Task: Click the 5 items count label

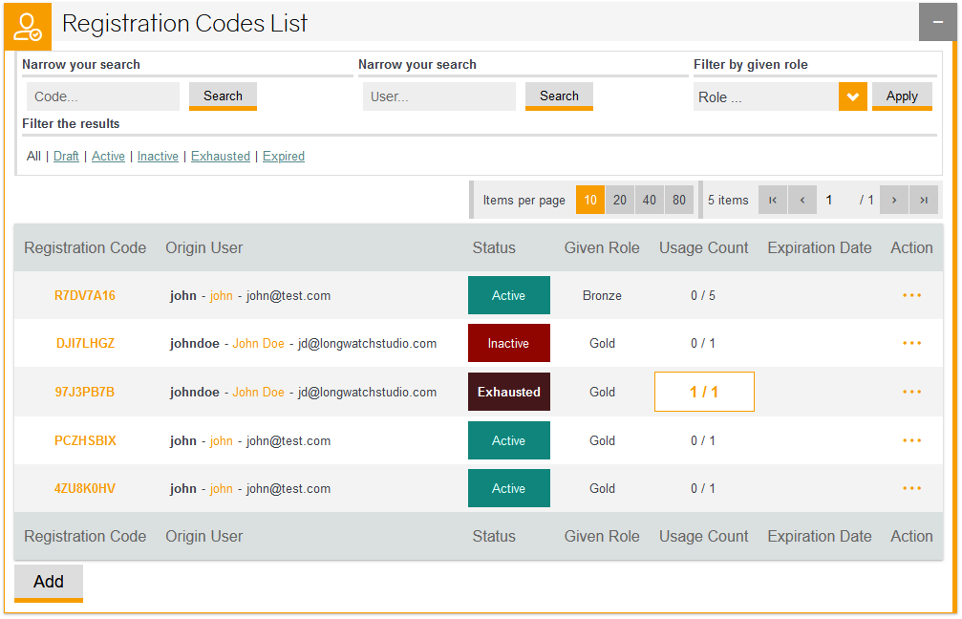Action: click(x=728, y=200)
